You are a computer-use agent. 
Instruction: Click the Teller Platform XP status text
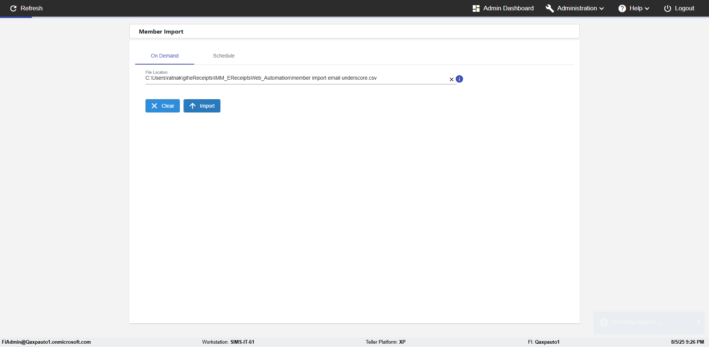tap(386, 342)
